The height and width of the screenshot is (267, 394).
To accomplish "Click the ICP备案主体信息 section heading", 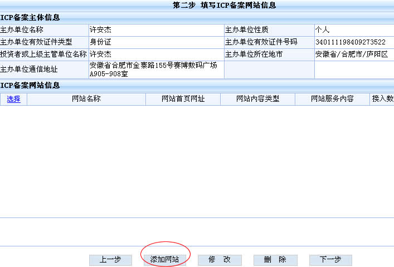I will tap(30, 18).
